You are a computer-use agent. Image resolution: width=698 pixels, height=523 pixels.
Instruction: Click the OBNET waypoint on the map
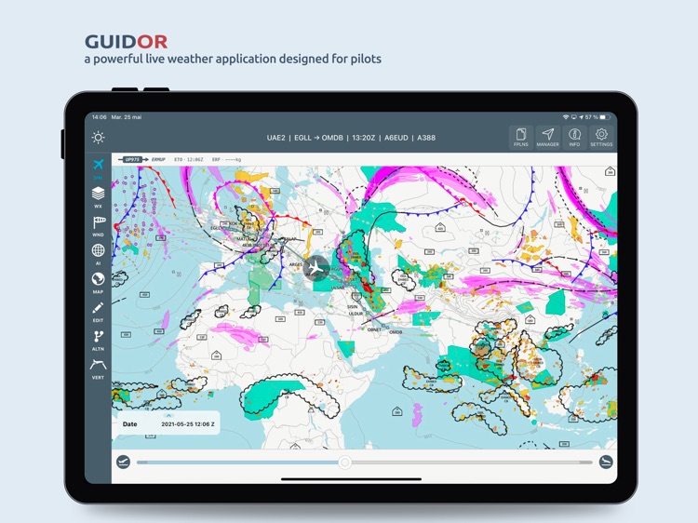point(374,329)
